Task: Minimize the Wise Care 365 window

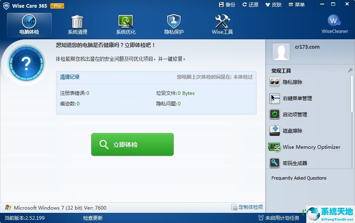Action: click(322, 4)
